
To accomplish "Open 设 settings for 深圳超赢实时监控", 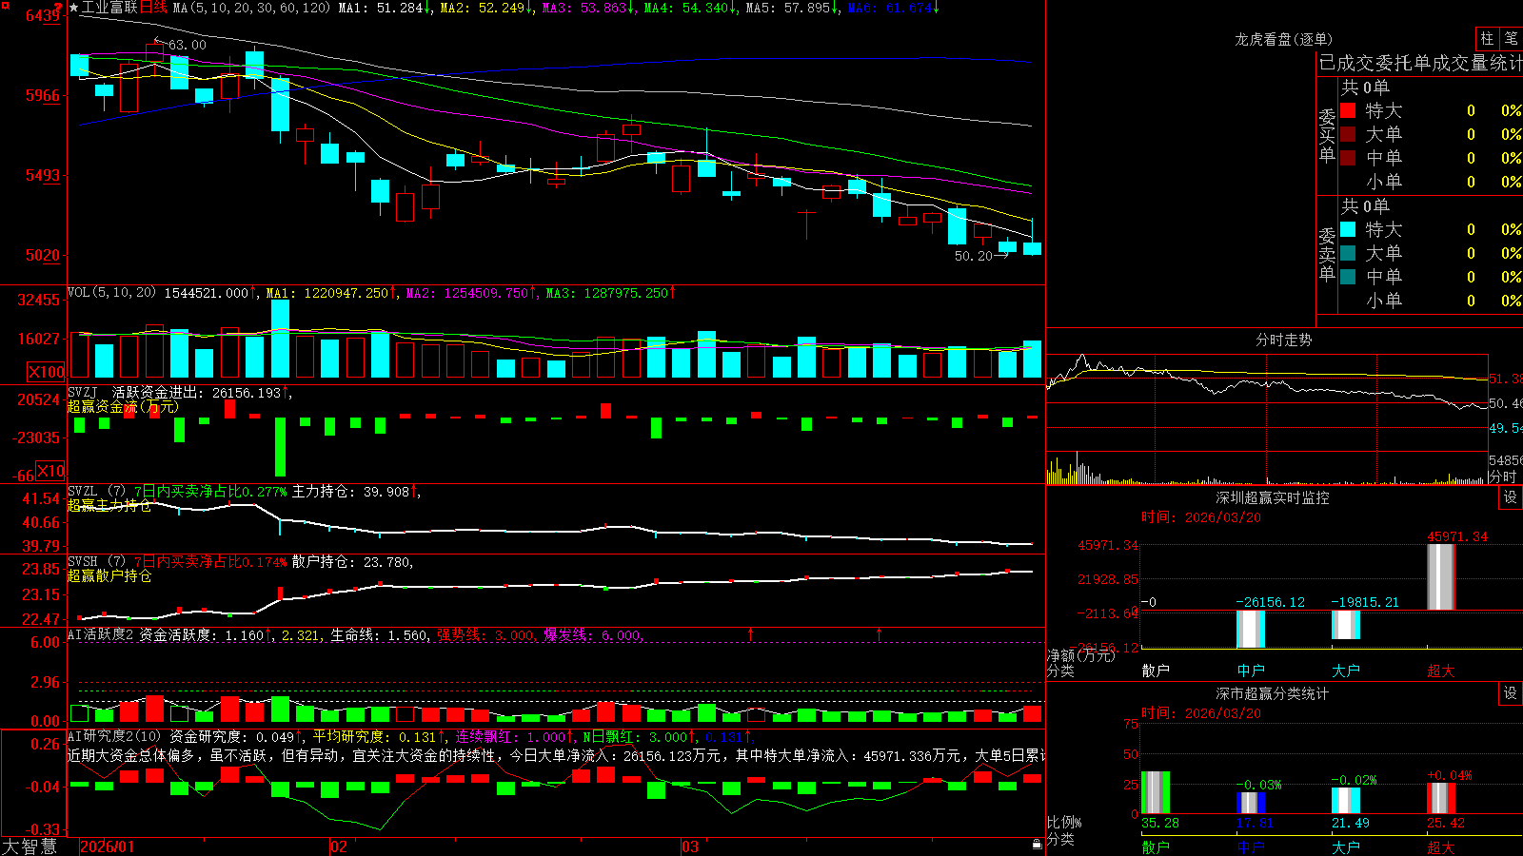I will (x=1511, y=497).
